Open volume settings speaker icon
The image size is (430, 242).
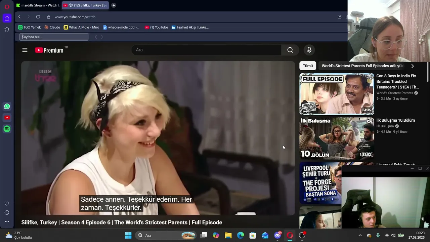click(393, 235)
